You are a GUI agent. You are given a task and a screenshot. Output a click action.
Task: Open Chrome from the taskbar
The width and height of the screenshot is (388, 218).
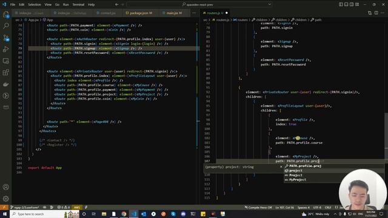coord(124,214)
